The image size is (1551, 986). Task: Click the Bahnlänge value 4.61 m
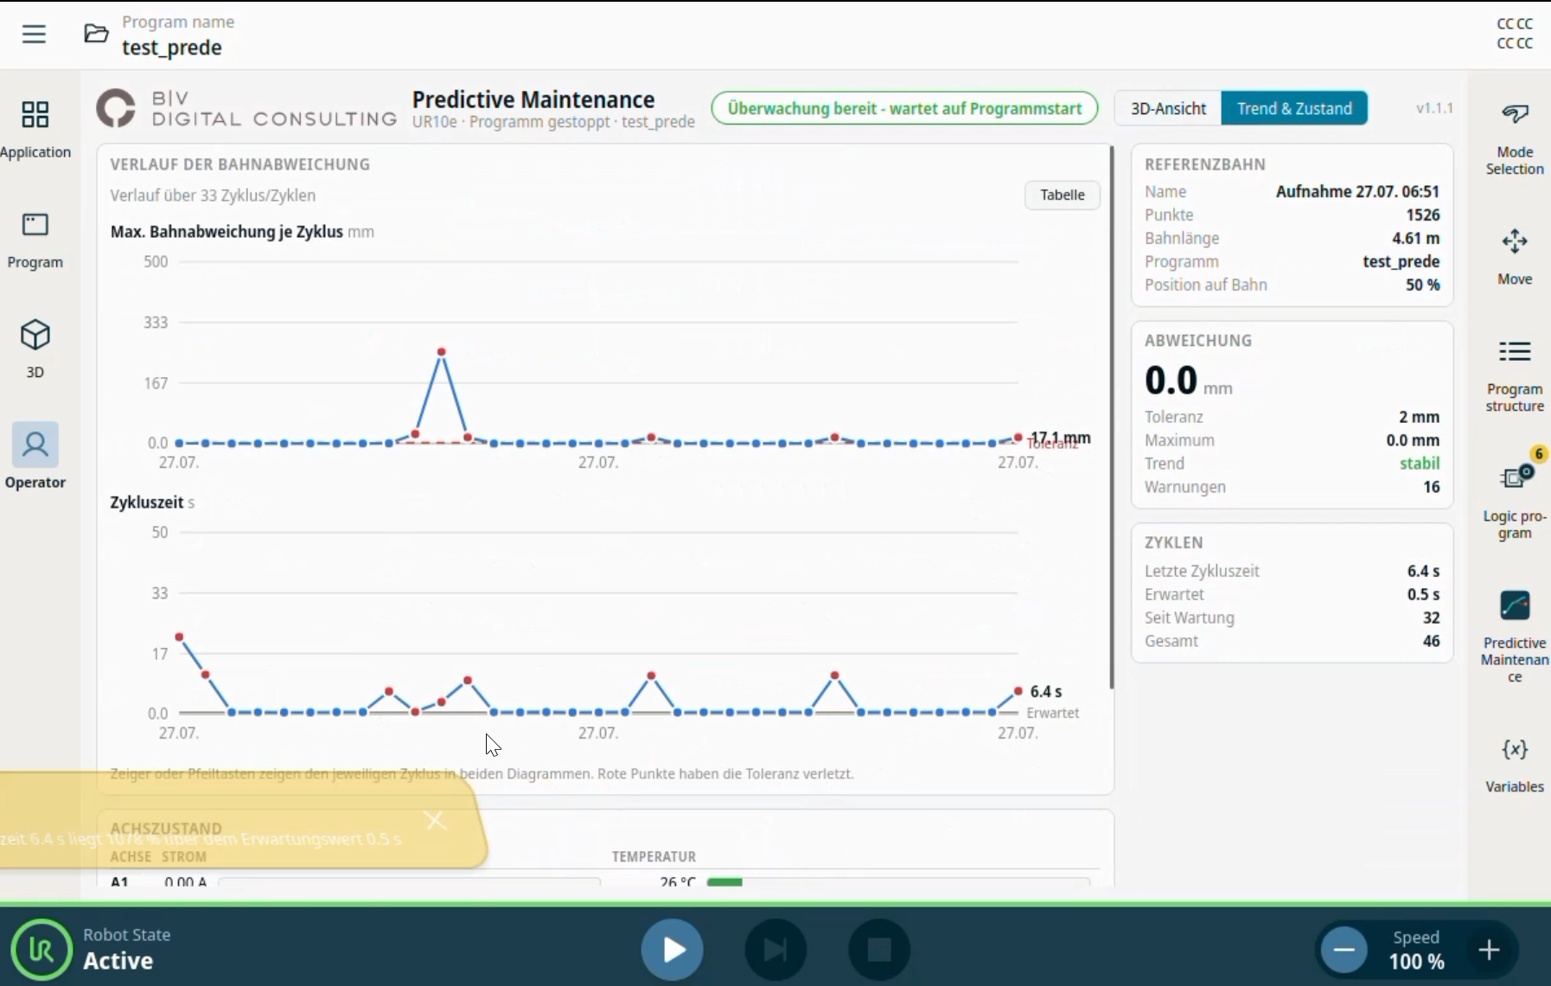1415,238
